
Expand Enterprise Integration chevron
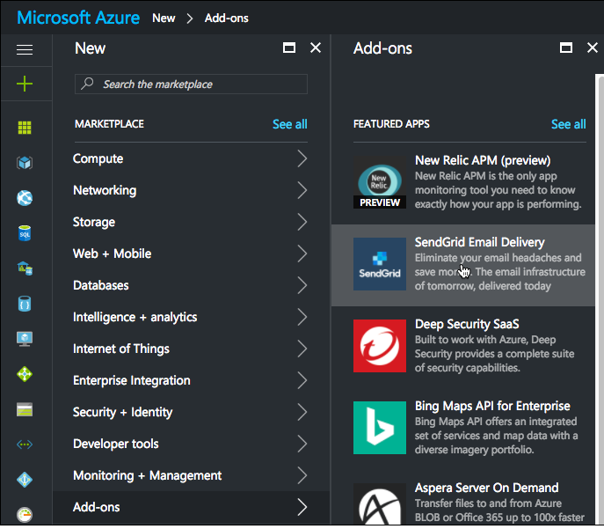coord(302,380)
